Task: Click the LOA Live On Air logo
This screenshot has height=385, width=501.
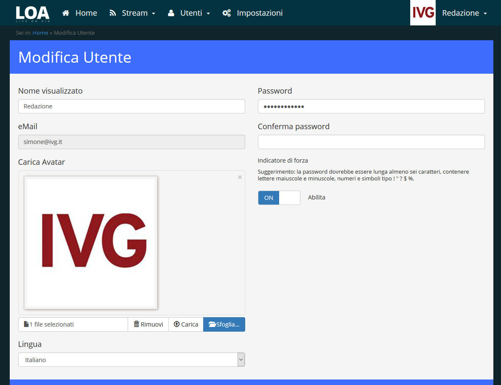Action: pyautogui.click(x=33, y=14)
